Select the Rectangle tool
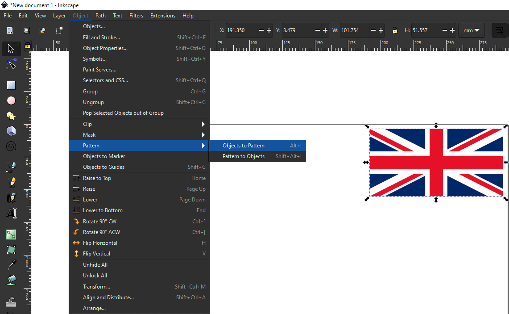The height and width of the screenshot is (314, 509). [x=11, y=85]
